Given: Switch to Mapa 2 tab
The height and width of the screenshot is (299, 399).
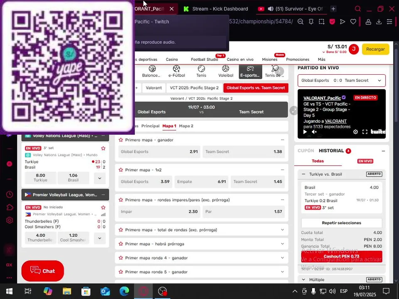Looking at the screenshot, I should point(186,126).
